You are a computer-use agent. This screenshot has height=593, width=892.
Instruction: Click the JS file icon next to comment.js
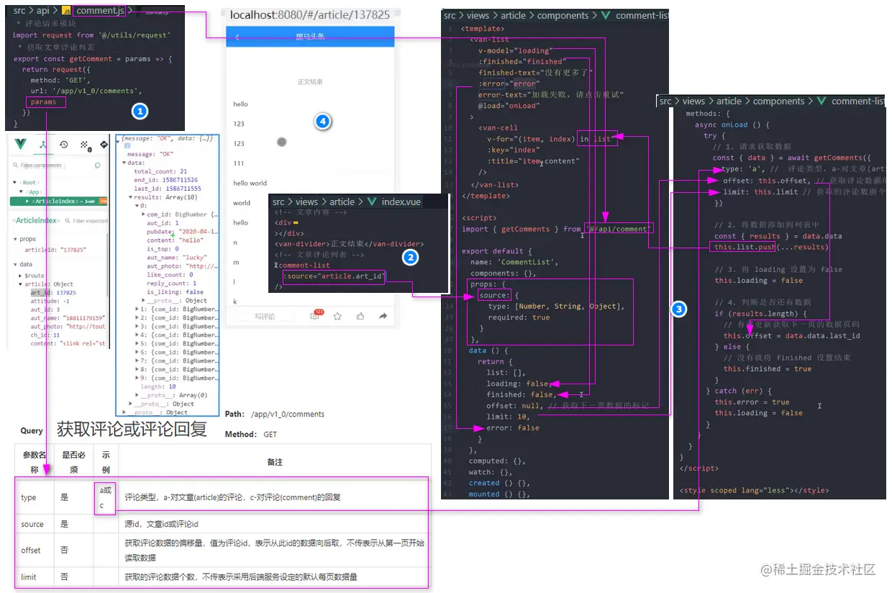[x=66, y=11]
